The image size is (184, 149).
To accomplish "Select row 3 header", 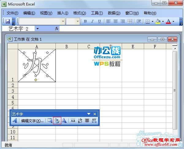I will (x=13, y=91).
